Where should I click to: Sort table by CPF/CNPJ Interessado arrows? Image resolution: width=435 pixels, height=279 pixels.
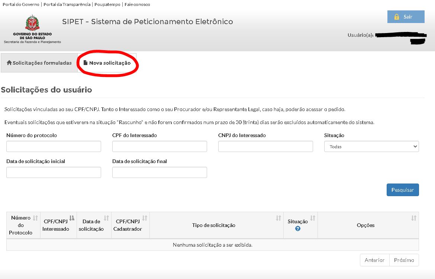[x=72, y=218]
